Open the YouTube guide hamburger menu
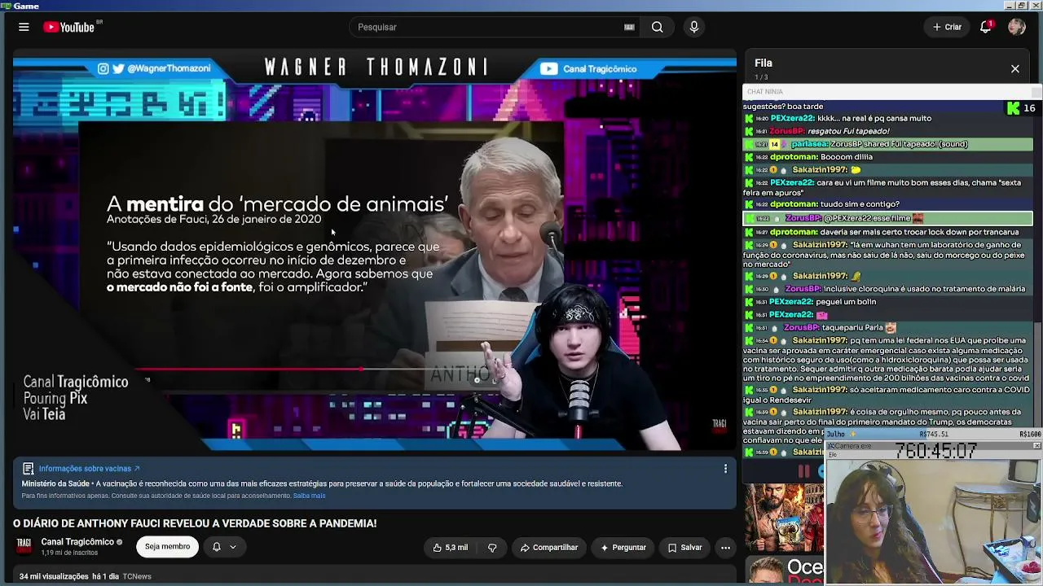 (x=24, y=27)
